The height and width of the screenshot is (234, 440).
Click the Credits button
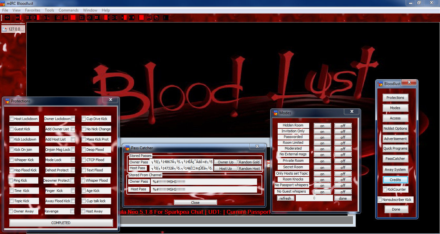click(x=396, y=180)
